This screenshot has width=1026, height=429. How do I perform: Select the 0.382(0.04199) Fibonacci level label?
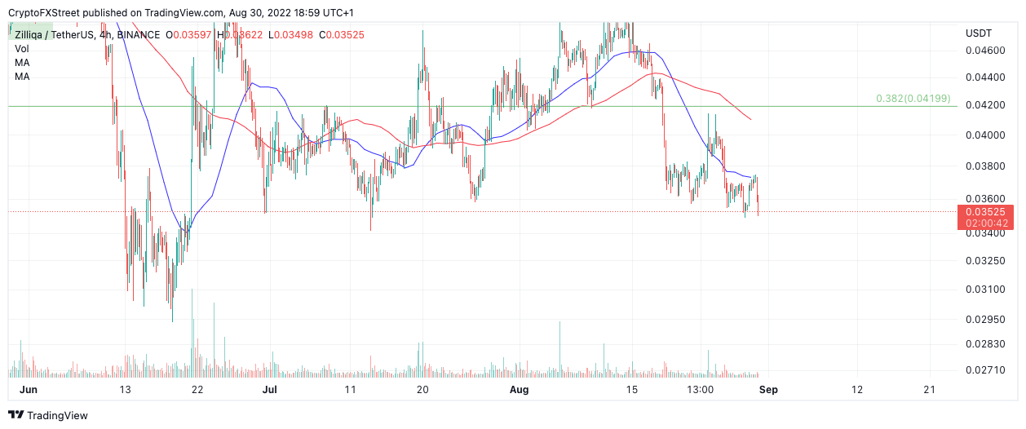(913, 99)
